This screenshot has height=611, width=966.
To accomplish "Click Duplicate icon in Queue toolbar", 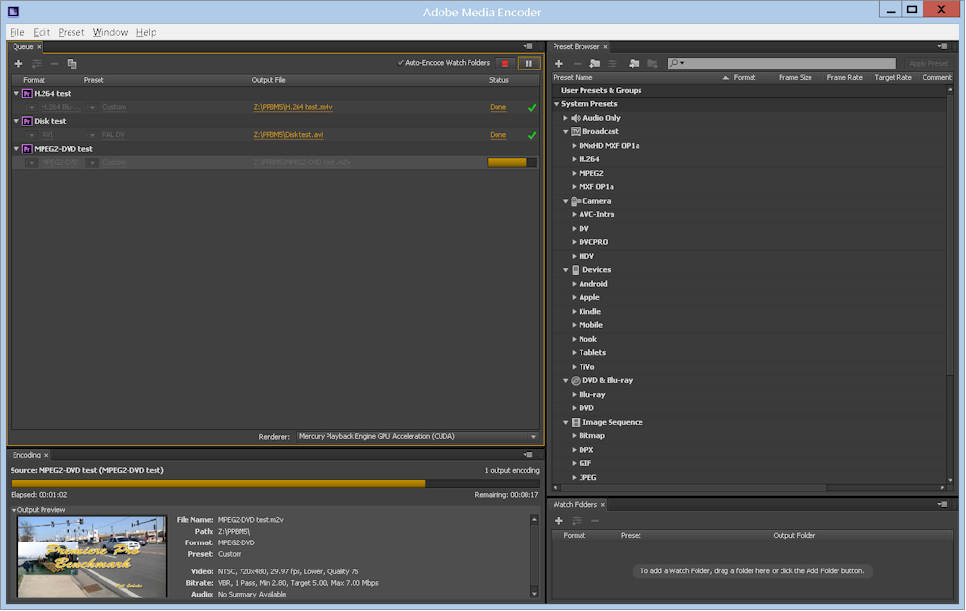I will (x=72, y=64).
